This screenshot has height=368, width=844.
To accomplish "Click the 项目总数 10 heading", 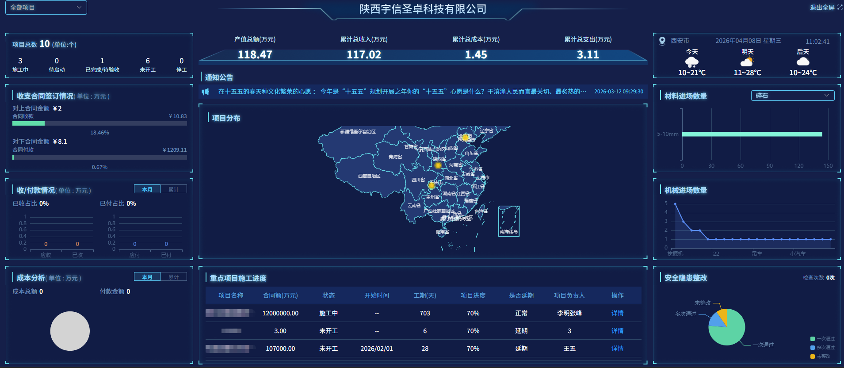I will pos(44,44).
